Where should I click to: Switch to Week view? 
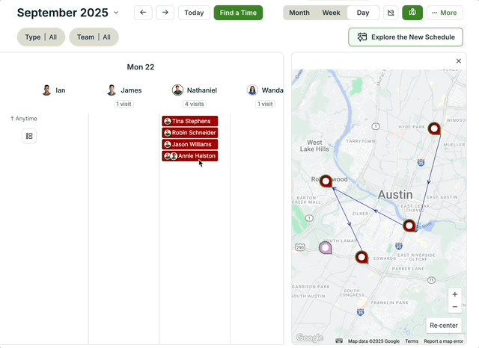(x=331, y=13)
